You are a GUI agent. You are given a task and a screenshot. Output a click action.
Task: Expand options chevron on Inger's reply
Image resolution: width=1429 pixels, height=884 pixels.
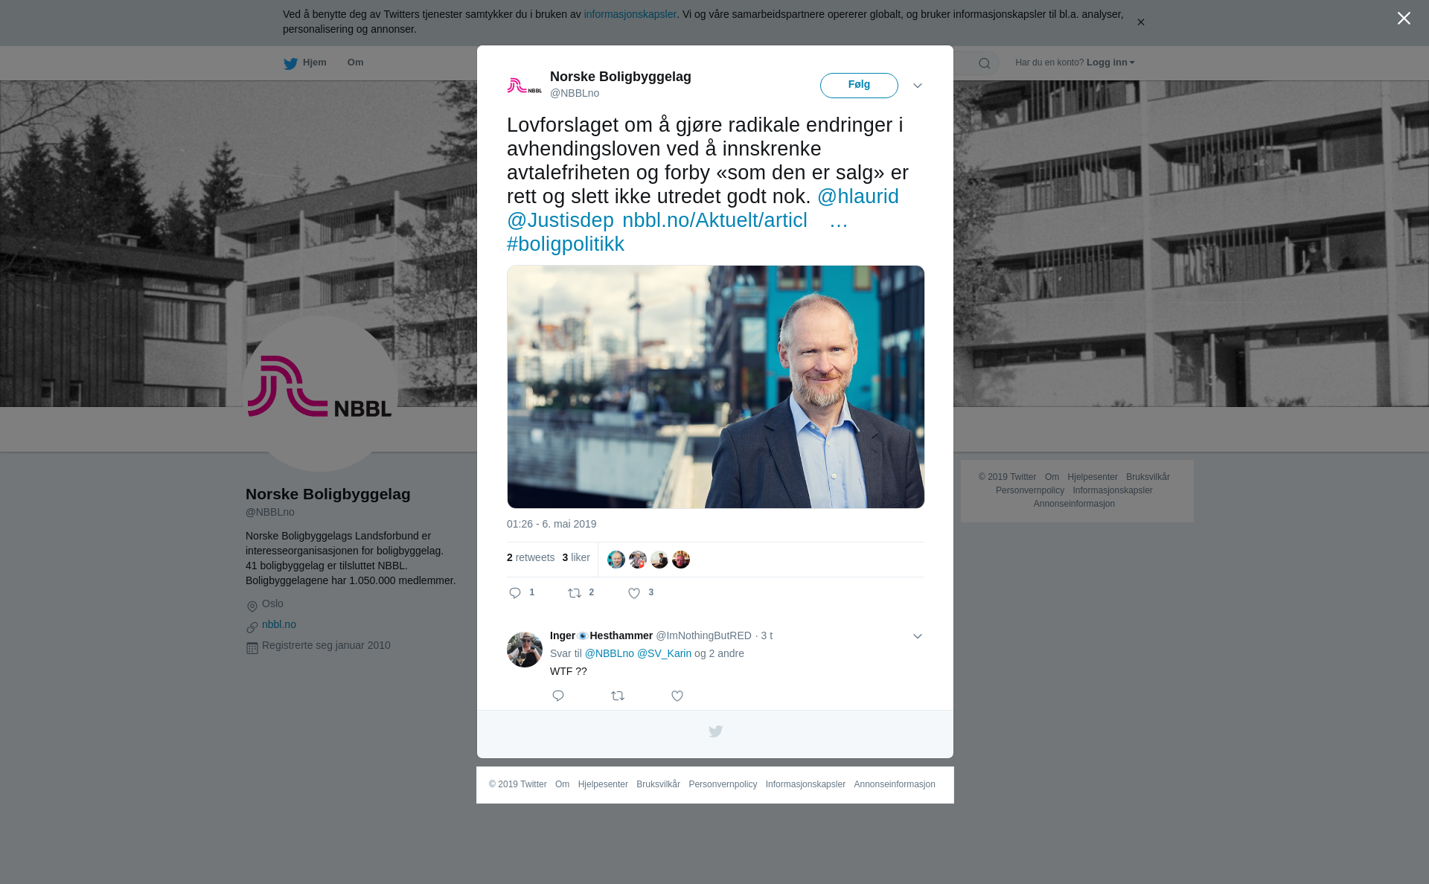tap(918, 636)
